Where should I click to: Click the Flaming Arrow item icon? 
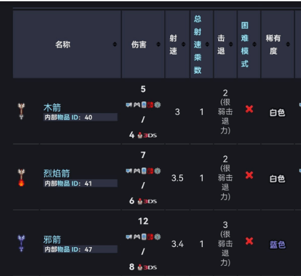(21, 177)
